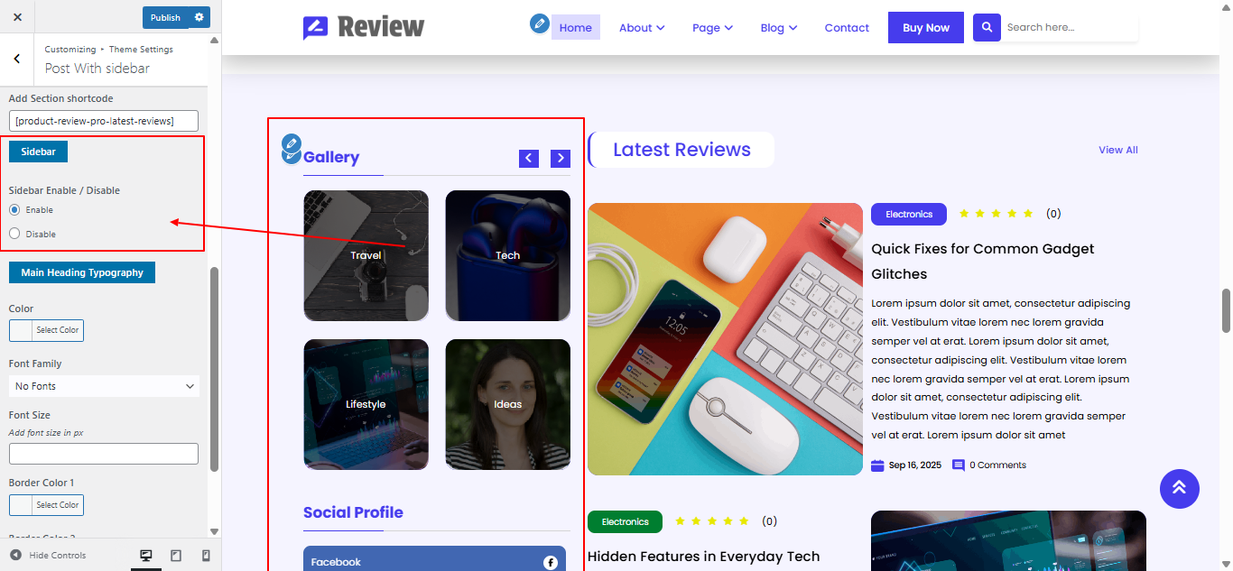
Task: Click the 'Post With sidebar' panel title
Action: click(97, 69)
